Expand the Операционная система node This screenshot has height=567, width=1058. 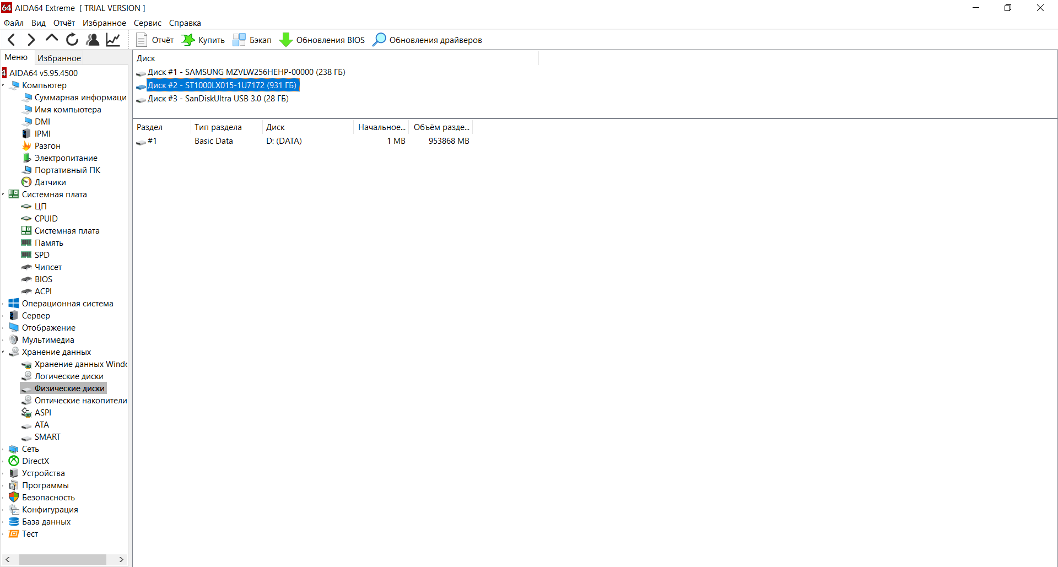point(3,304)
